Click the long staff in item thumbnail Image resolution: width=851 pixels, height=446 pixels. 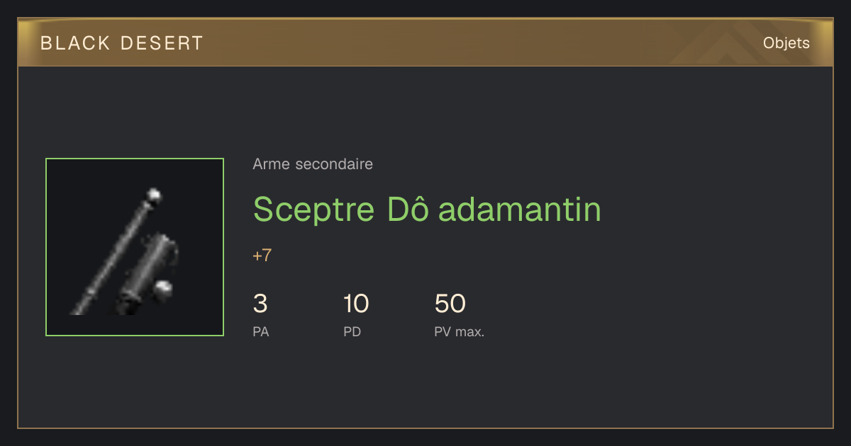[113, 256]
